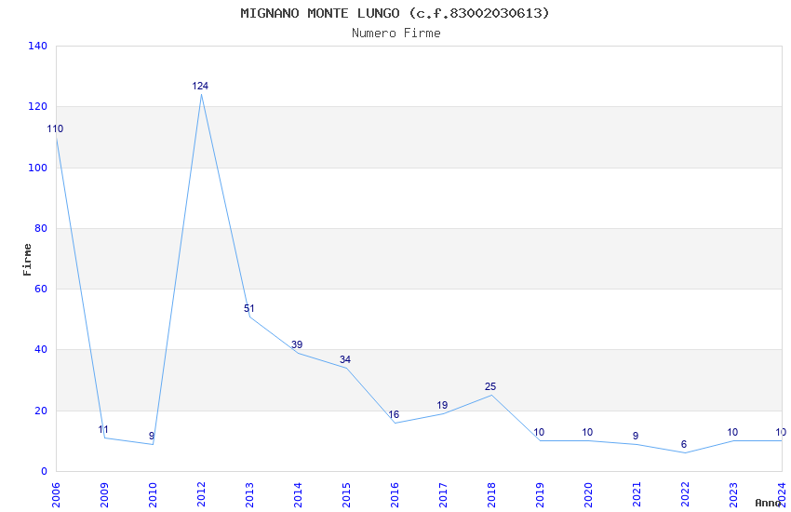Select the data label 9 for 2010

pyautogui.click(x=152, y=436)
